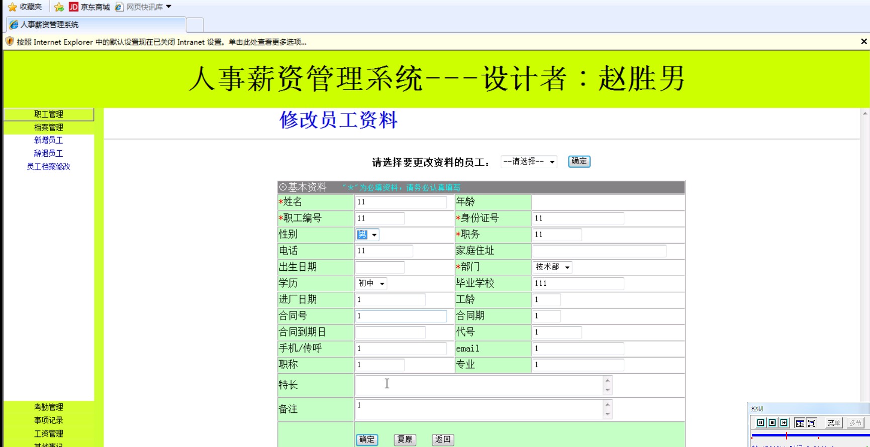Go back using the 返回 button
The image size is (870, 447).
click(443, 439)
